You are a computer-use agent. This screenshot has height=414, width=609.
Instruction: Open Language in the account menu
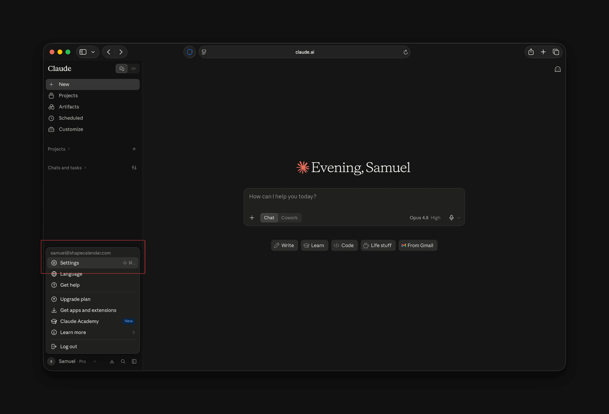(93, 274)
